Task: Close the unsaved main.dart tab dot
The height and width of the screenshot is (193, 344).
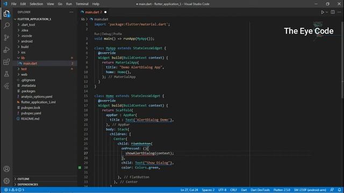Action: pyautogui.click(x=105, y=12)
